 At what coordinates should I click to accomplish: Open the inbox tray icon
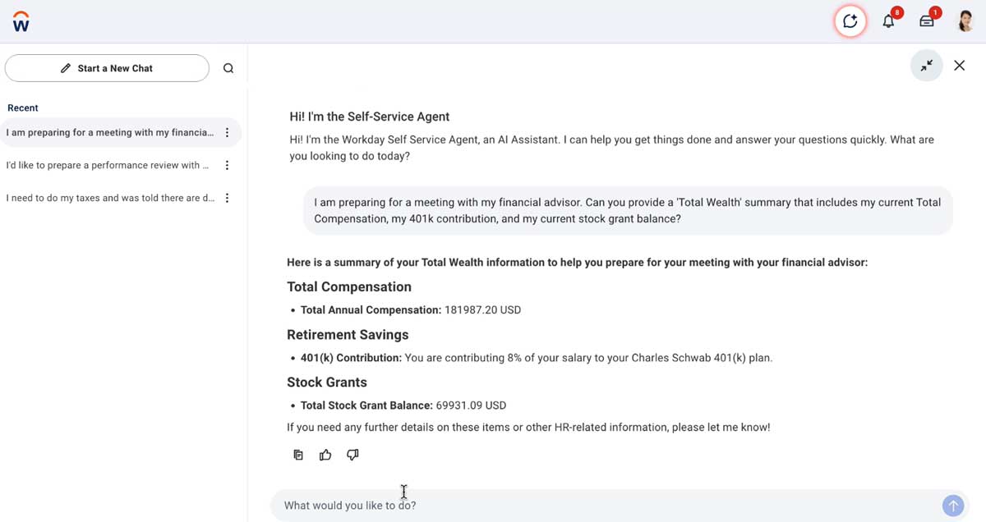[x=927, y=21]
